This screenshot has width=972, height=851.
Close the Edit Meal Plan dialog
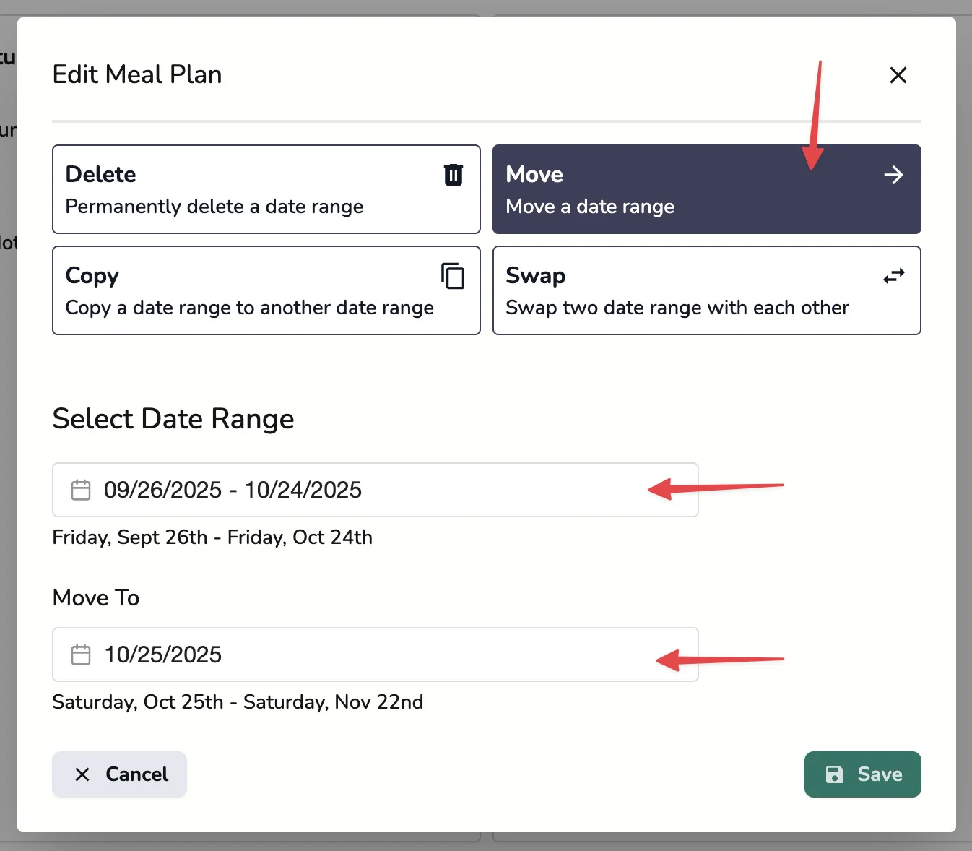[898, 75]
